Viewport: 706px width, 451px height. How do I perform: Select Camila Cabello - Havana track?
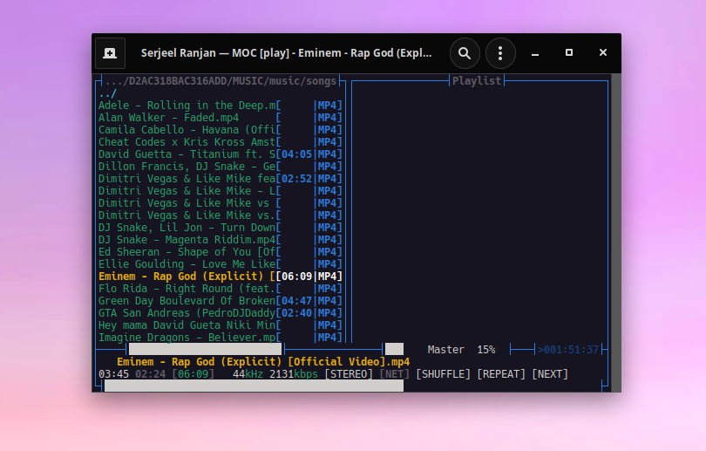point(221,130)
